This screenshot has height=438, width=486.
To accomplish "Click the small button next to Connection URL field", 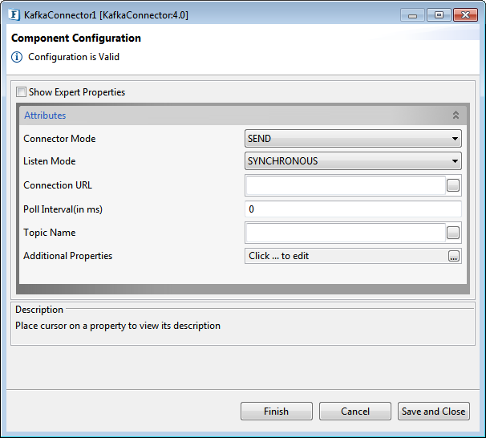I will (x=453, y=185).
